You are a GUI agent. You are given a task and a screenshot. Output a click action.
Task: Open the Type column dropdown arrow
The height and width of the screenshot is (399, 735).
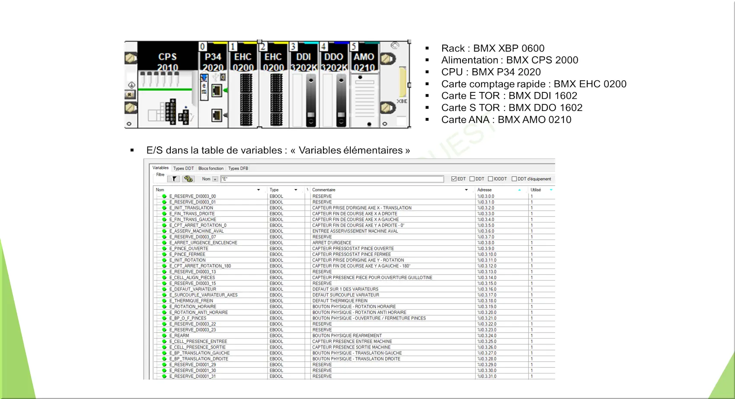coord(296,190)
